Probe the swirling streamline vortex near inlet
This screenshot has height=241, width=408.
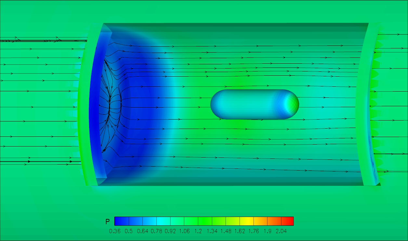click(111, 104)
